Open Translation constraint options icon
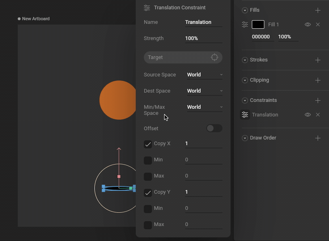The height and width of the screenshot is (241, 329). coord(245,115)
